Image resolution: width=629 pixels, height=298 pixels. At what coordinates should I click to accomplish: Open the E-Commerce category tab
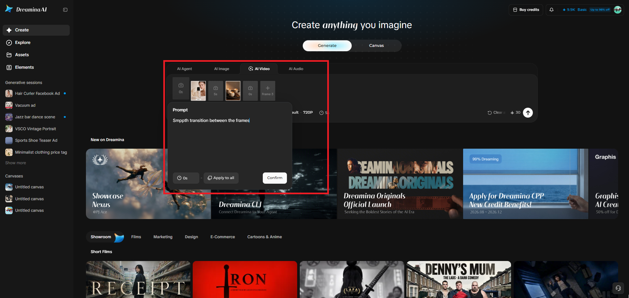click(223, 237)
